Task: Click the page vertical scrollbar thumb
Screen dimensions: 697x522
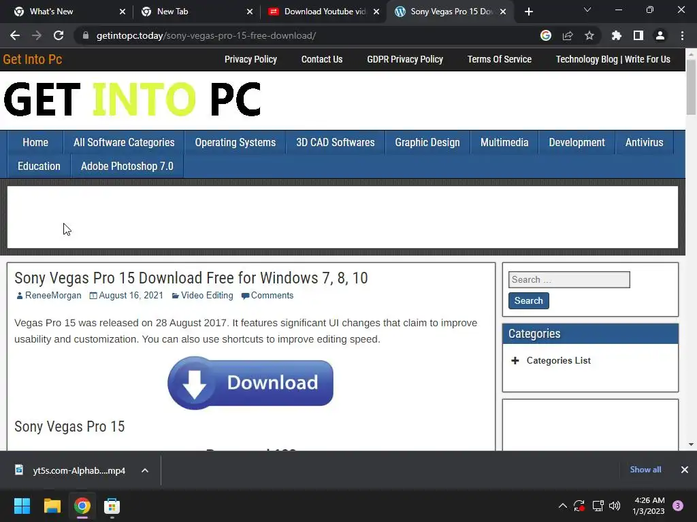Action: pyautogui.click(x=691, y=86)
